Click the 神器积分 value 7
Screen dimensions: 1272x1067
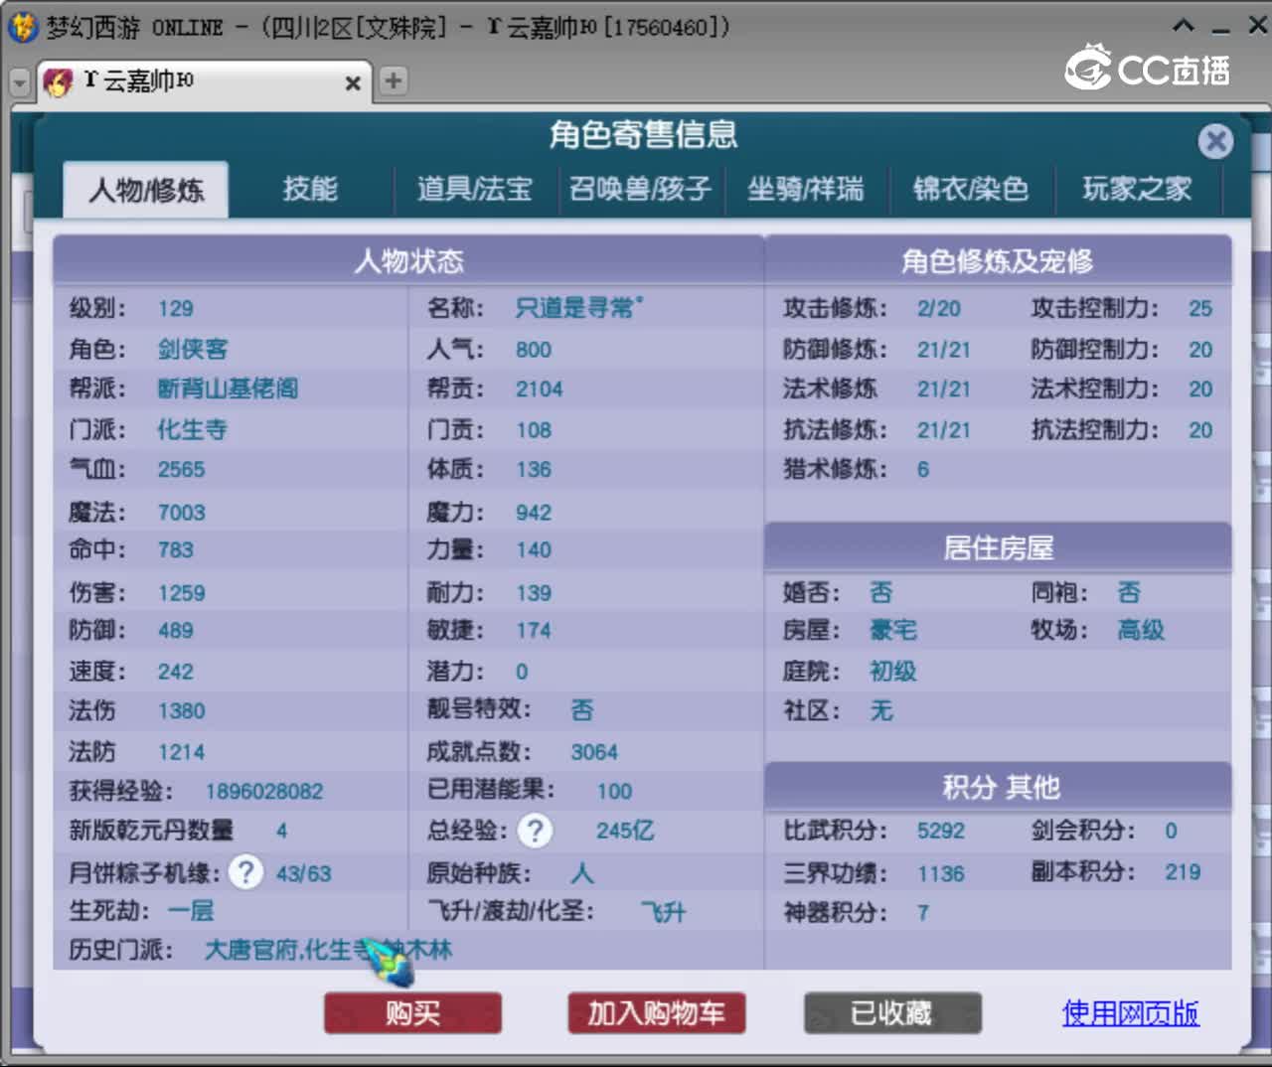[x=923, y=913]
